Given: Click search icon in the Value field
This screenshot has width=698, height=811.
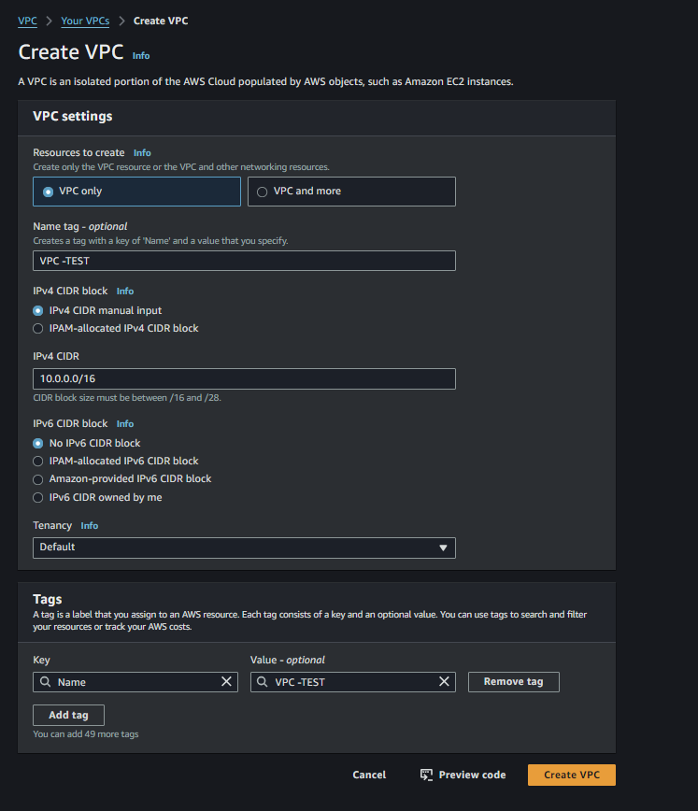Looking at the screenshot, I should [263, 682].
